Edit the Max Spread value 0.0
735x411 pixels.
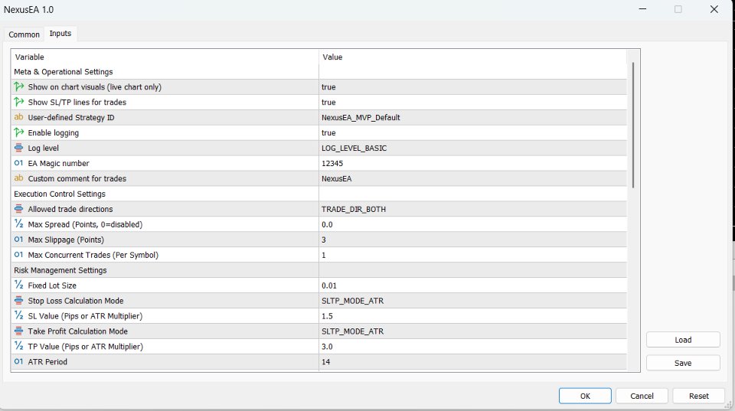[x=472, y=224]
